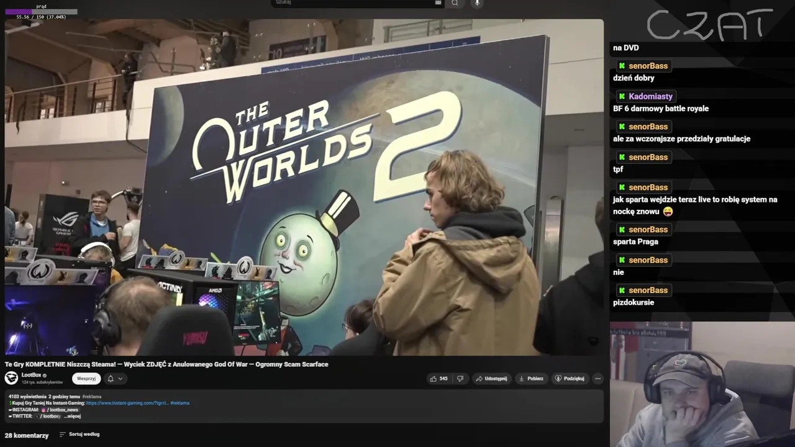Click the laughing emoji in chat message
The width and height of the screenshot is (795, 447).
(x=668, y=212)
